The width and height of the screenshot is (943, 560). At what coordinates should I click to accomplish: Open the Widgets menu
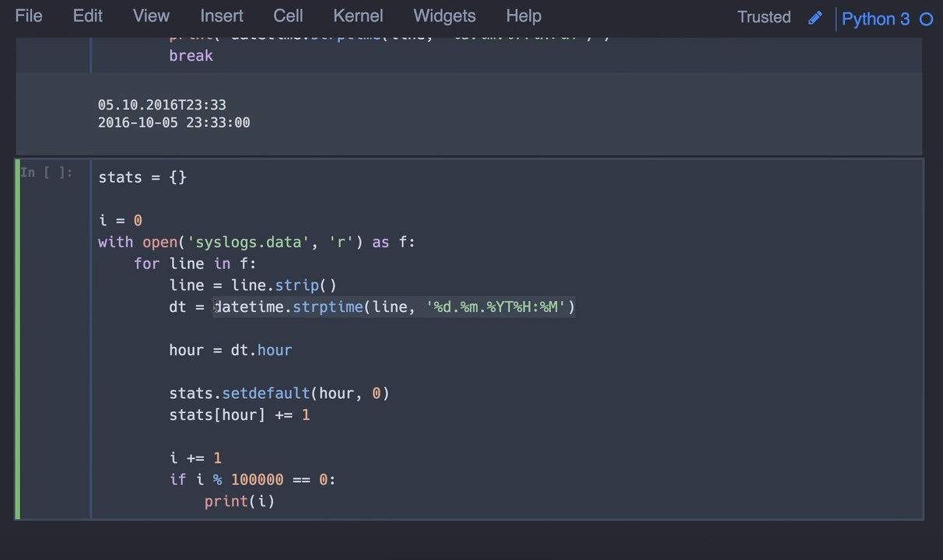click(x=444, y=16)
